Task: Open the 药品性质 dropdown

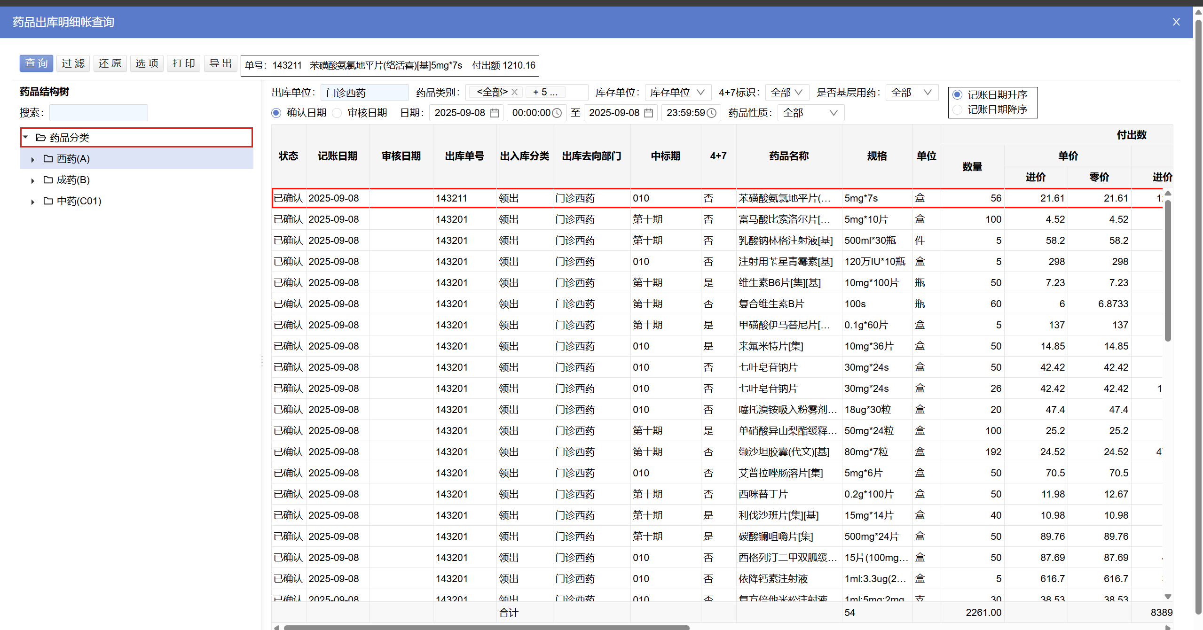Action: pos(810,113)
